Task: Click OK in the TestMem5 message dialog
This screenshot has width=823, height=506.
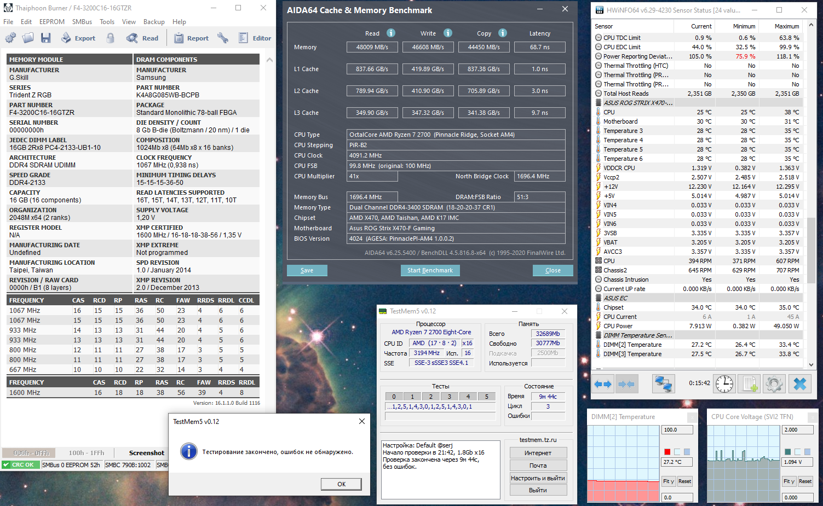Action: click(x=341, y=484)
